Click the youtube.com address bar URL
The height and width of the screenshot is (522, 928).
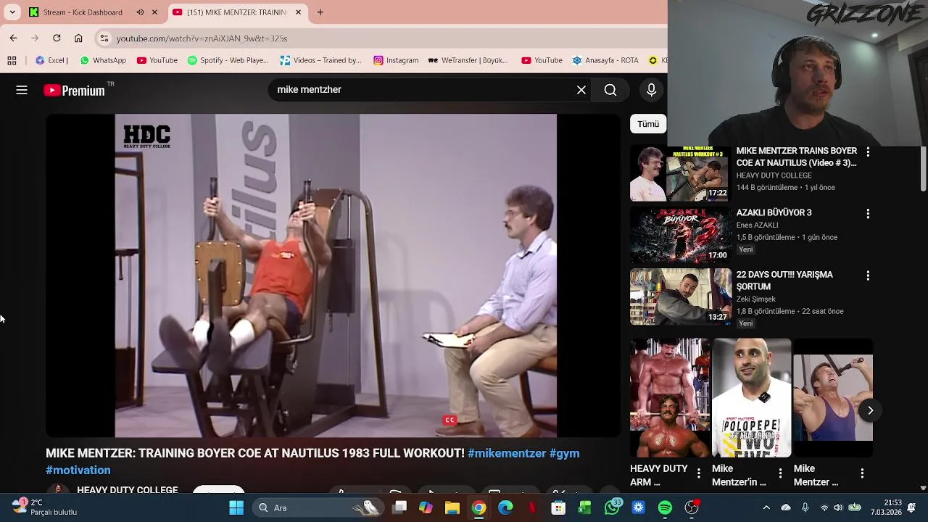202,38
